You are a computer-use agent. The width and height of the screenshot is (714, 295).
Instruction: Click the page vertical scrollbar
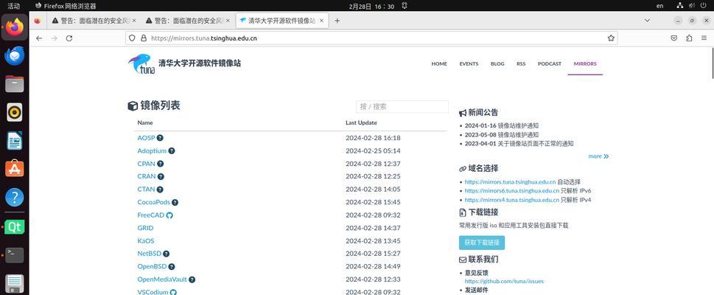(x=711, y=63)
